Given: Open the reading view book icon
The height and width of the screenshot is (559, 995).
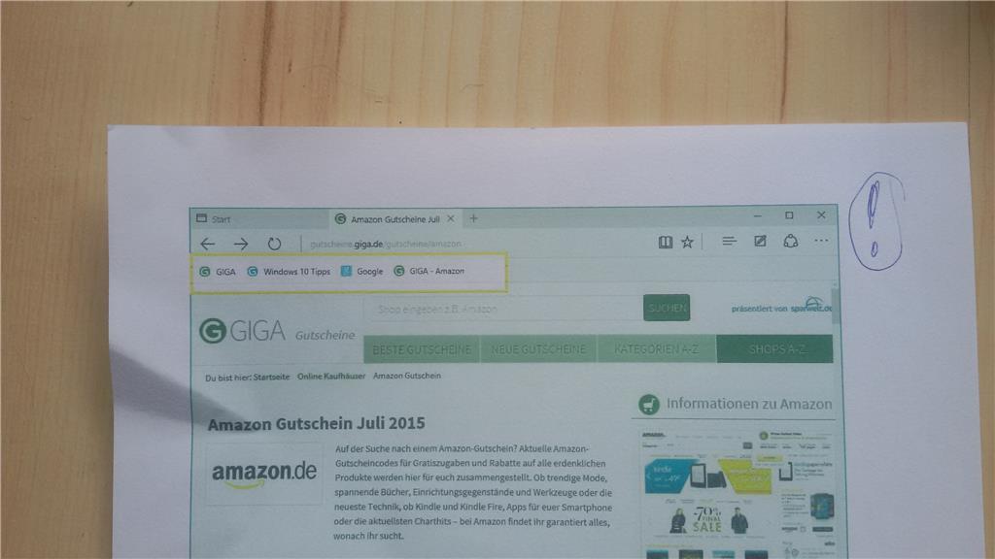Looking at the screenshot, I should [x=665, y=242].
